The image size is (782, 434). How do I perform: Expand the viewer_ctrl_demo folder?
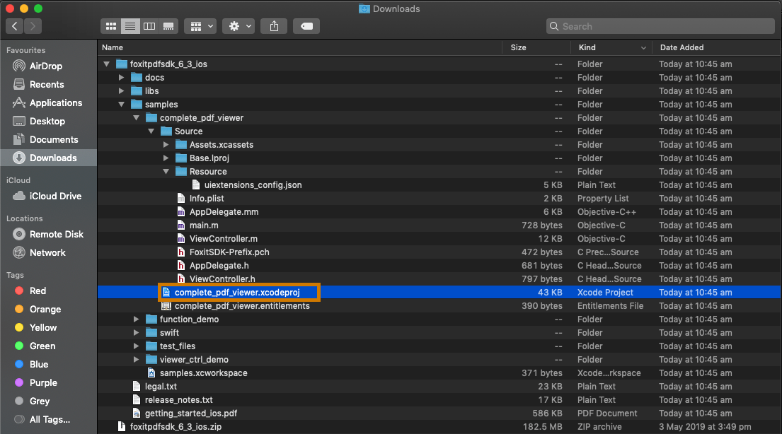(x=136, y=359)
